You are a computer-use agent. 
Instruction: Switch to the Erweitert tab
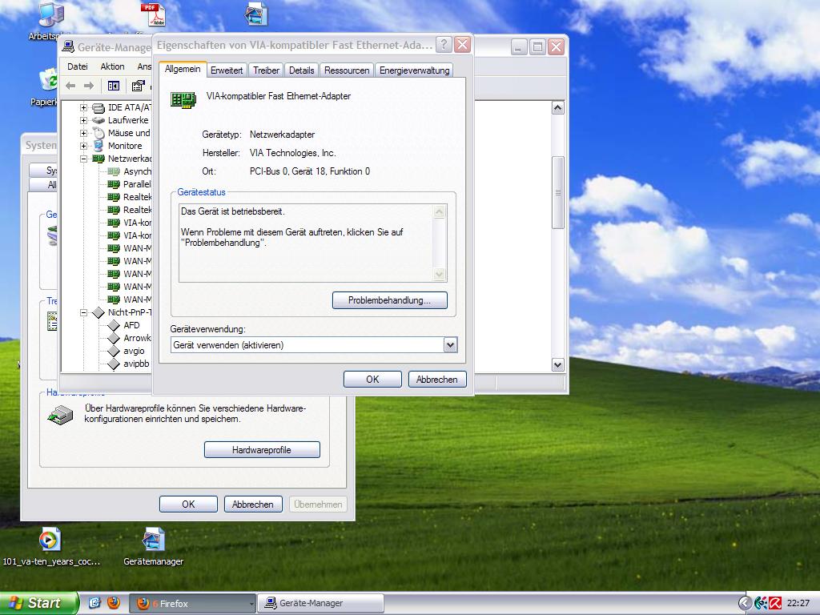point(227,70)
